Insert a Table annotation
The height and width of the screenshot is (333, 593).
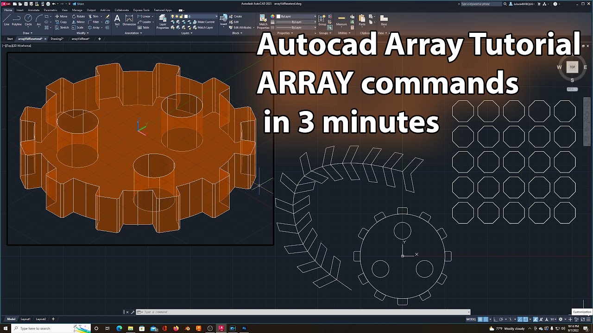tap(144, 27)
